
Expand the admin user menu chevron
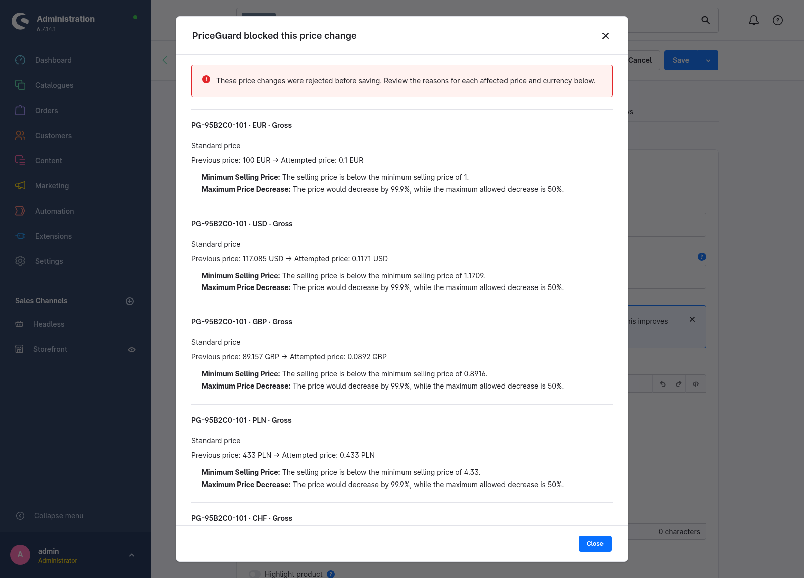132,555
